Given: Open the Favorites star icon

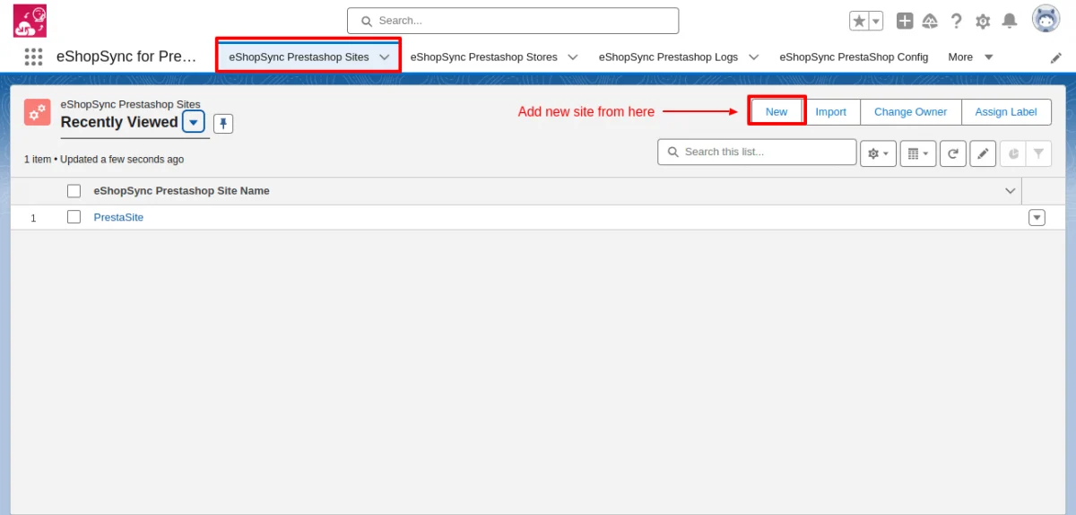Looking at the screenshot, I should pos(859,21).
